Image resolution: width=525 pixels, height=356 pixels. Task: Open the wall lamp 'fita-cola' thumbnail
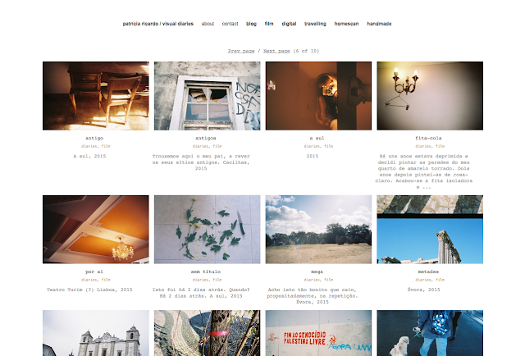pyautogui.click(x=430, y=96)
